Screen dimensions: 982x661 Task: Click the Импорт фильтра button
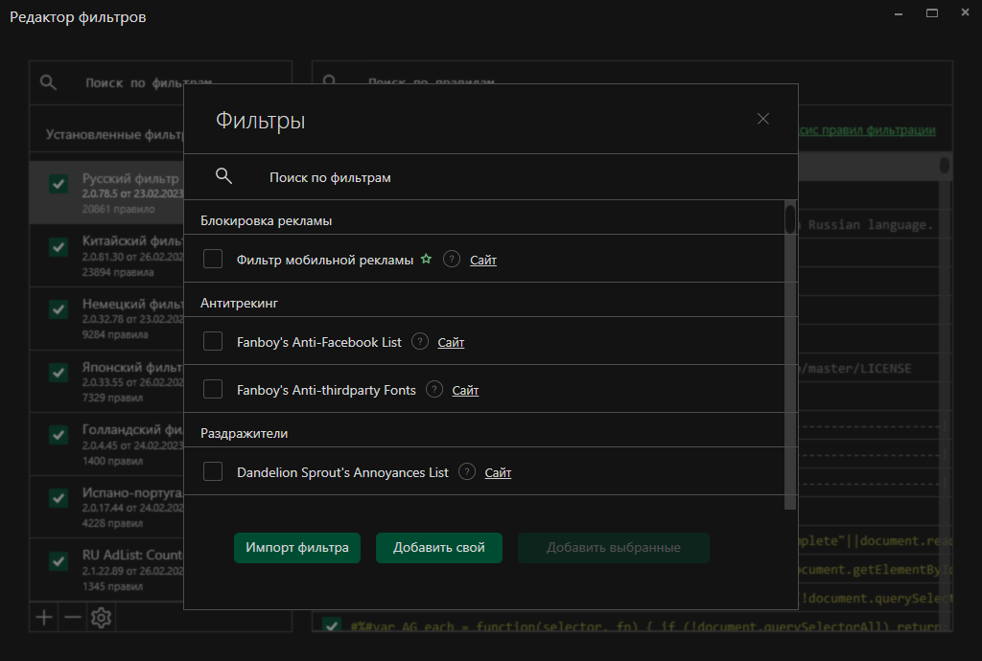click(297, 548)
